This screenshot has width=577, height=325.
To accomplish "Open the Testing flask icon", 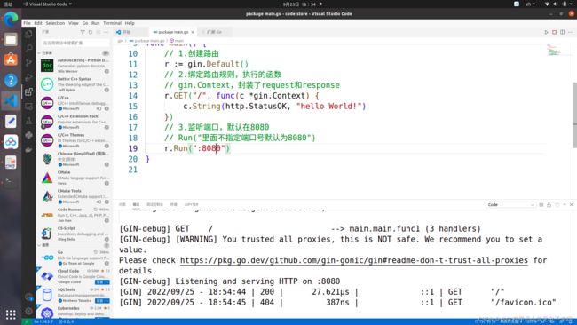I will click(28, 121).
